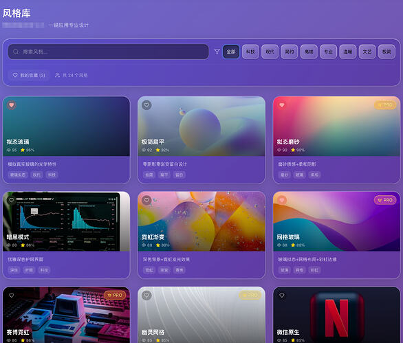Click the filter funnel icon
The height and width of the screenshot is (343, 403).
tap(217, 52)
